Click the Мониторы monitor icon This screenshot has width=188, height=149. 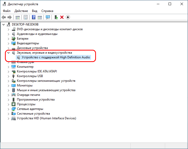point(14,85)
